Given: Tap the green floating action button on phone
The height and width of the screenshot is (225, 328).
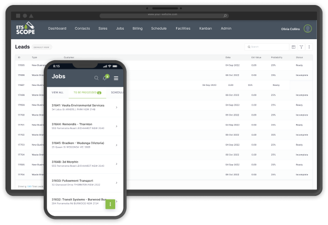Looking at the screenshot, I should [x=110, y=204].
